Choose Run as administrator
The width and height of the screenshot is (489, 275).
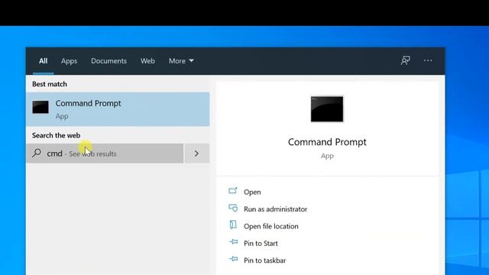point(275,209)
